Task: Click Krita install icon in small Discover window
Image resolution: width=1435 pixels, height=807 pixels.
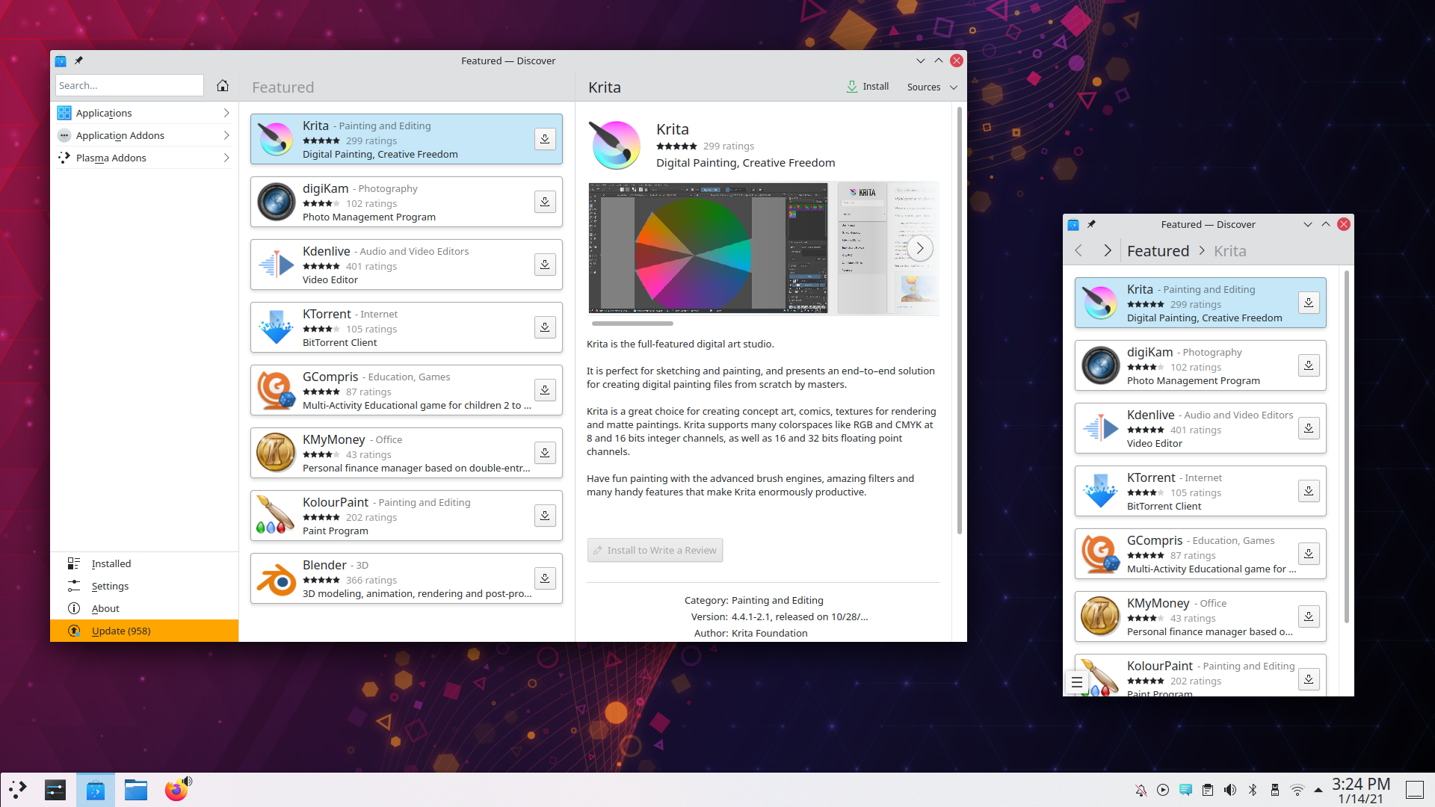Action: 1309,303
